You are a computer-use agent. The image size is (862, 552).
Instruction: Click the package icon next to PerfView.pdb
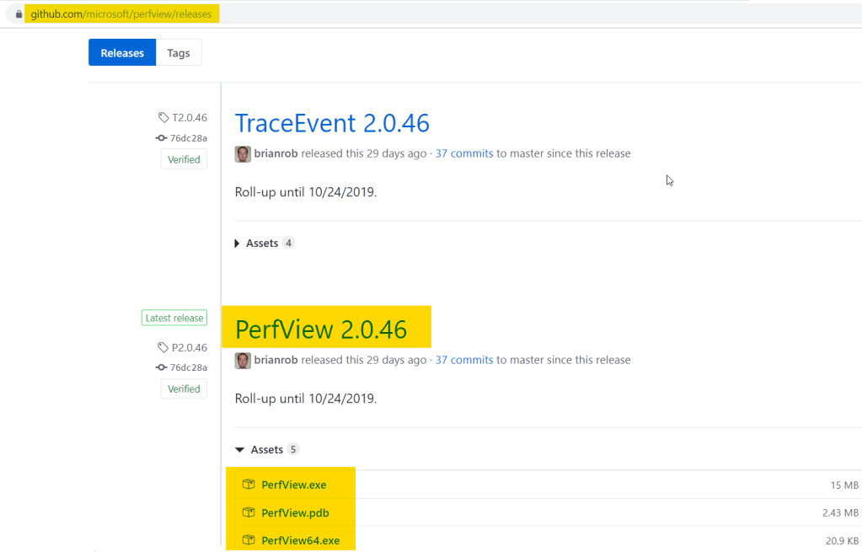249,512
